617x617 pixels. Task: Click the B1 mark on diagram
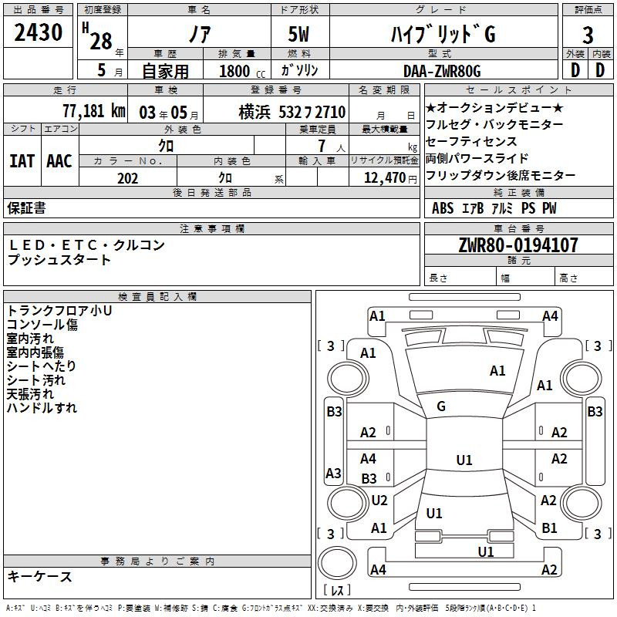pyautogui.click(x=549, y=528)
